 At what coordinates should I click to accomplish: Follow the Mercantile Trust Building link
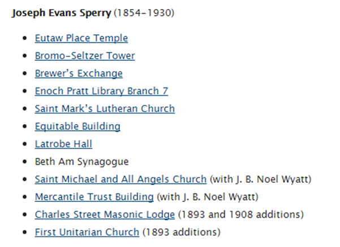[94, 197]
